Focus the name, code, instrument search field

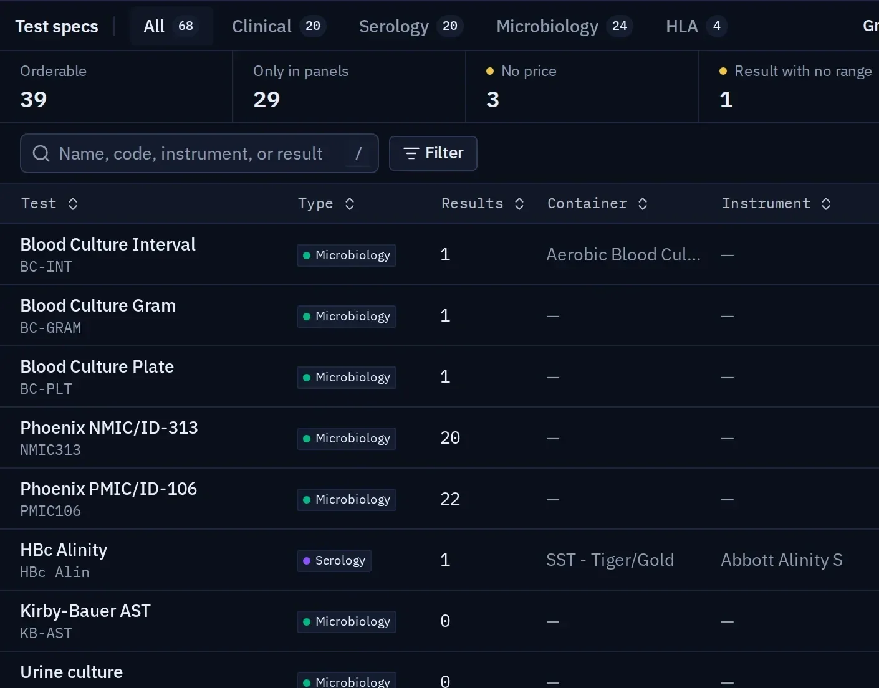click(x=199, y=153)
